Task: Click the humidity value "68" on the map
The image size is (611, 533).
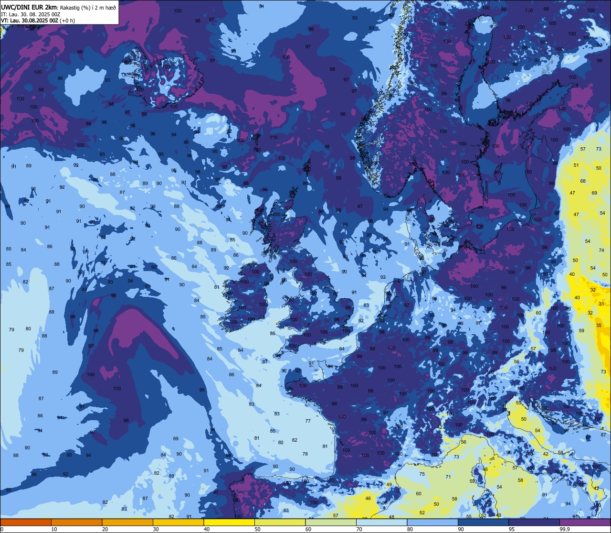Action: (583, 181)
